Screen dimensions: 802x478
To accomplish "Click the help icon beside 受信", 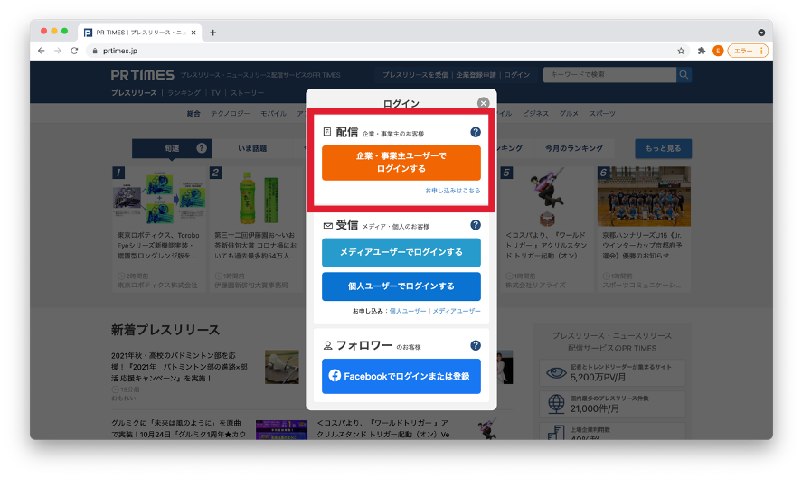I will 476,225.
